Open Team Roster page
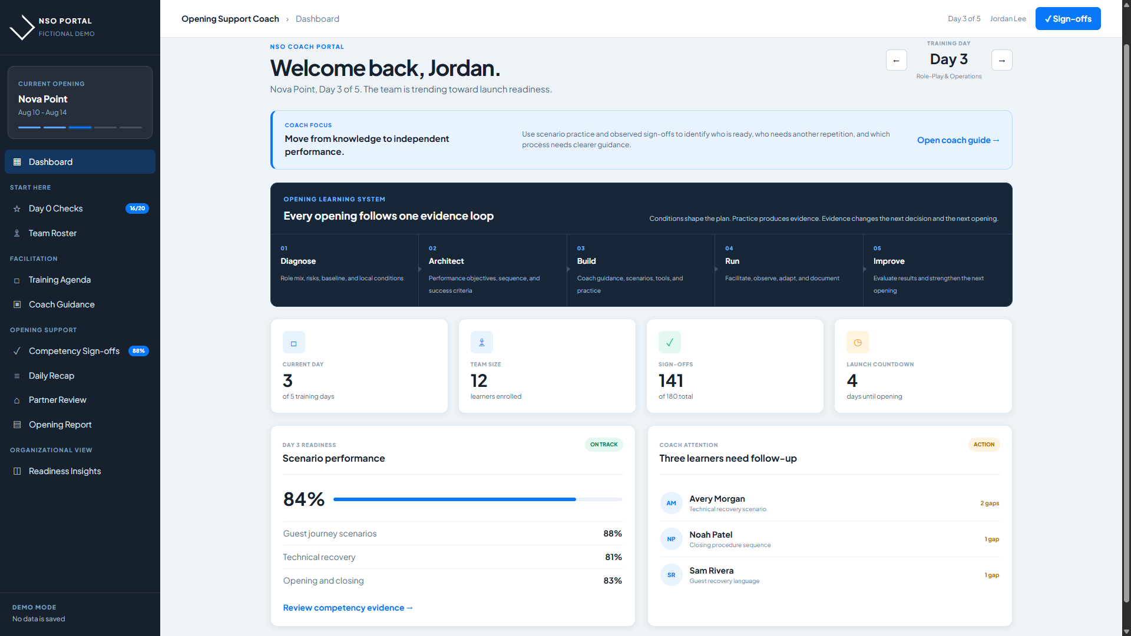Image resolution: width=1131 pixels, height=636 pixels. 80,233
